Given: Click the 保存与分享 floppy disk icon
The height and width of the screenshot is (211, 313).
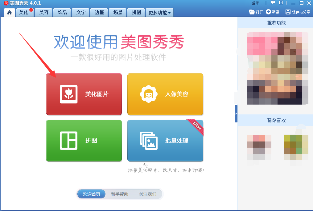Looking at the screenshot, I should tap(288, 12).
